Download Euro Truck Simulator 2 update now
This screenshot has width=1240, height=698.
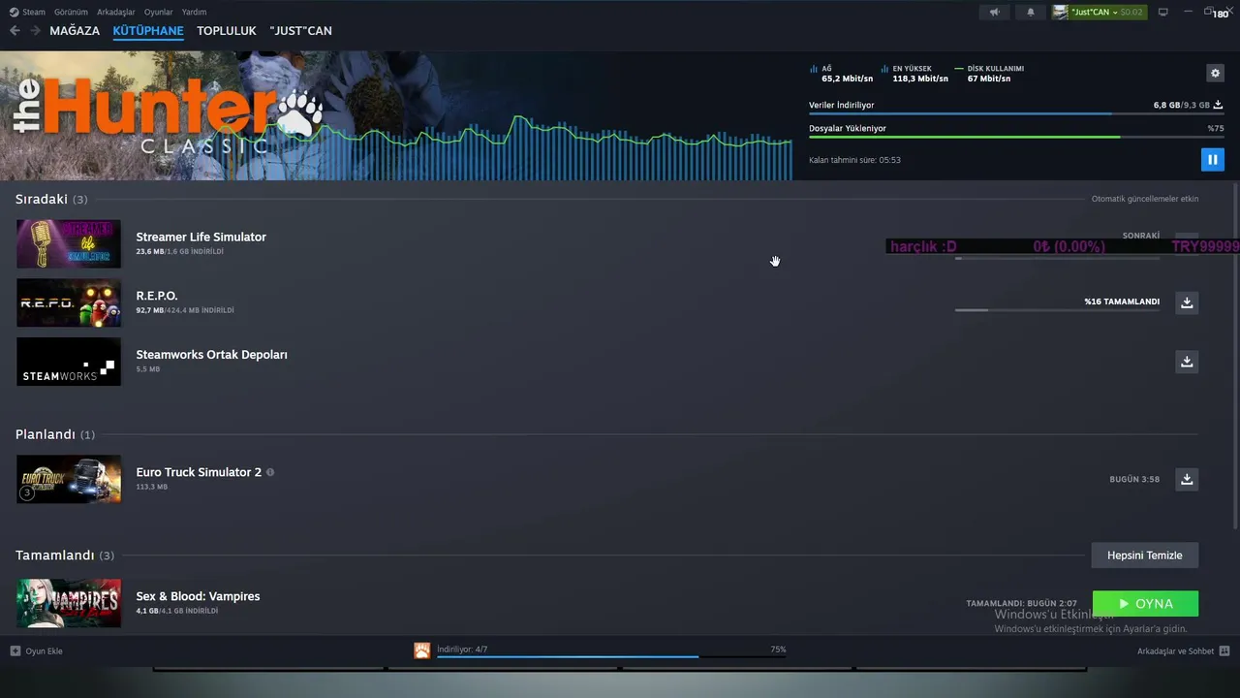[x=1187, y=479]
